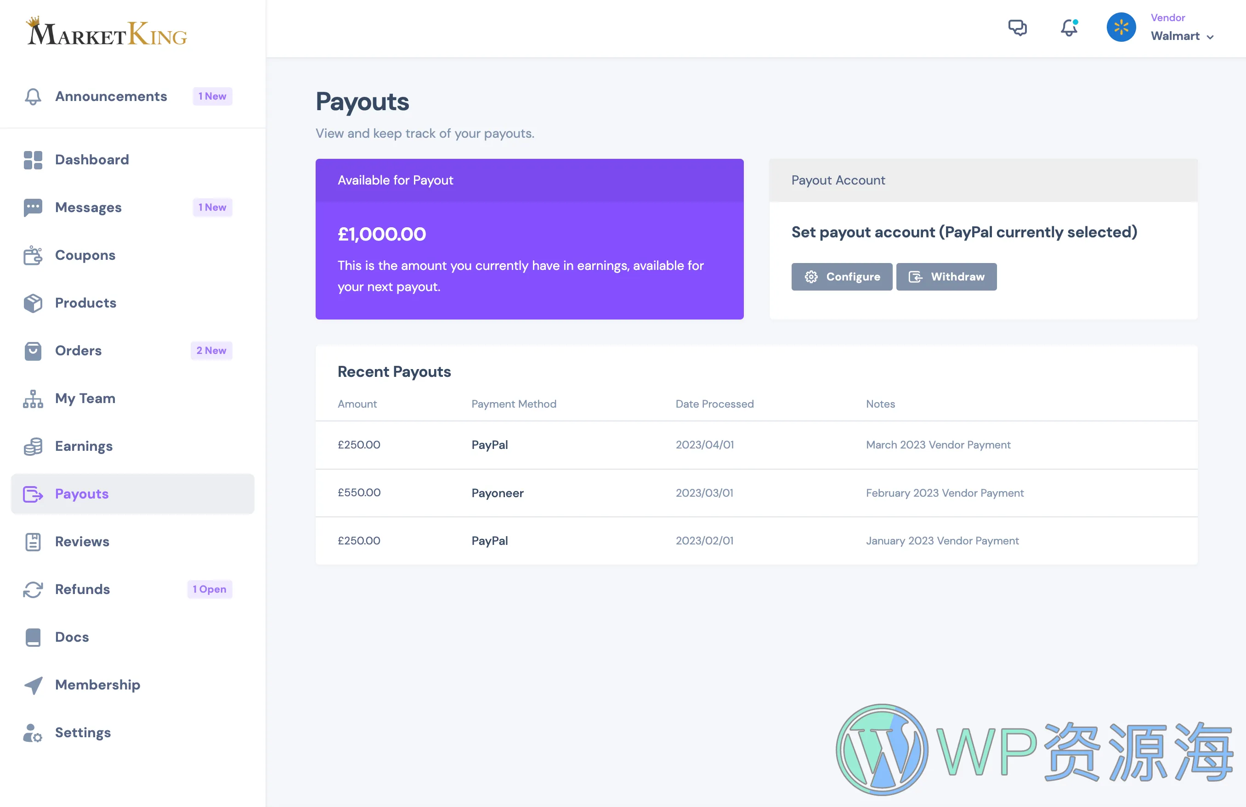Click the Messages sidebar icon
This screenshot has width=1246, height=807.
(33, 207)
